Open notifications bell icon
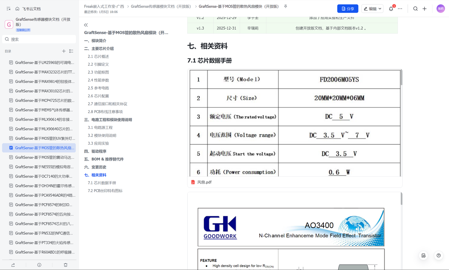Screen dimensions: 449x270 (391, 9)
